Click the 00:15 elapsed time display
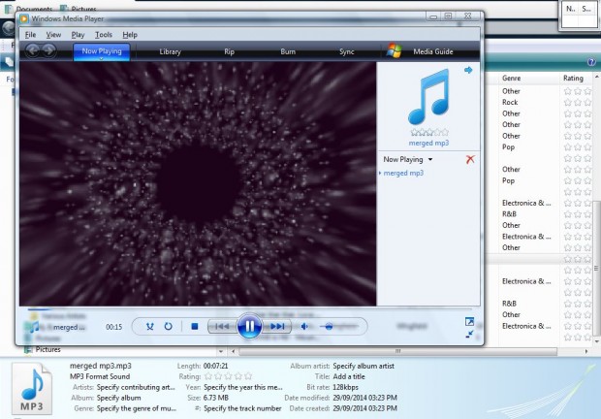Screen dimensions: 601x419 [x=113, y=327]
